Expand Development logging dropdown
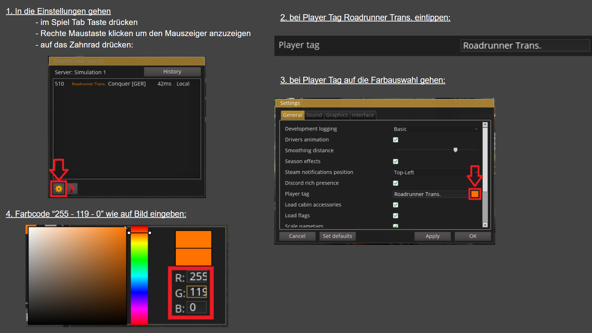The image size is (592, 333). (x=436, y=129)
